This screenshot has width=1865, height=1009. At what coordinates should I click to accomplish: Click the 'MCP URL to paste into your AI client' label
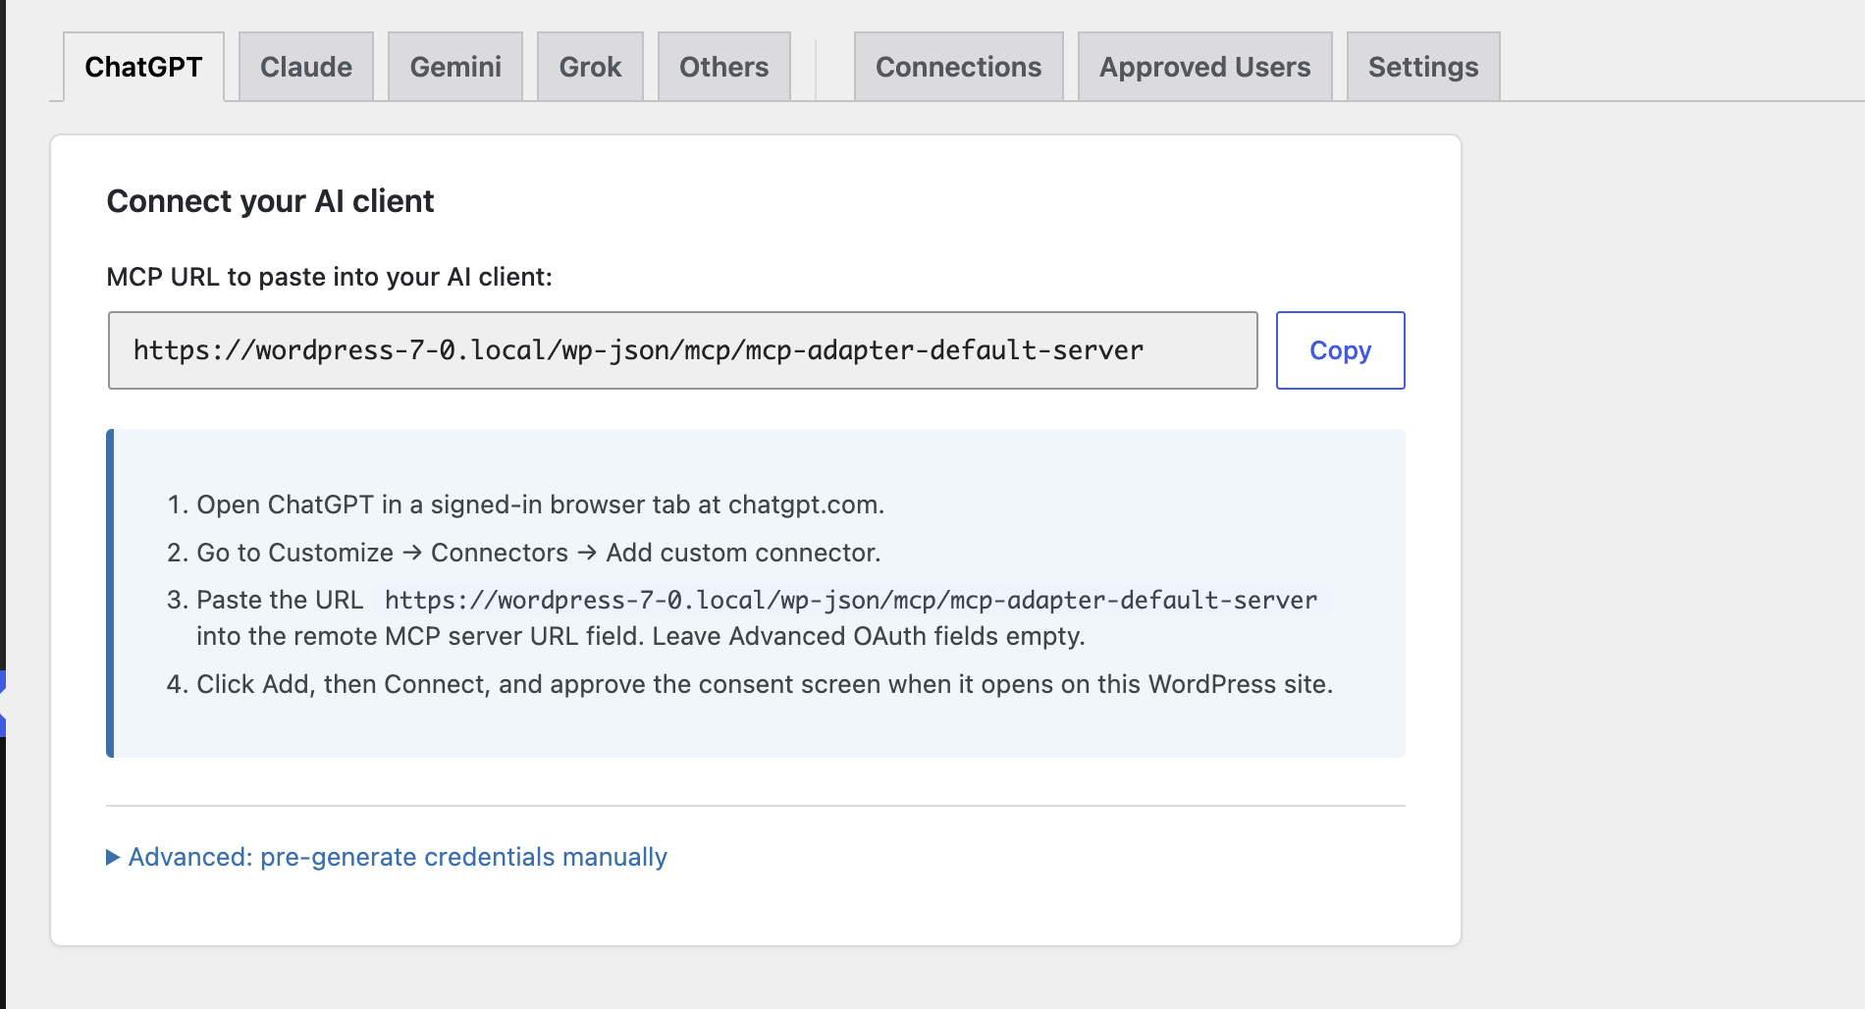pyautogui.click(x=329, y=277)
